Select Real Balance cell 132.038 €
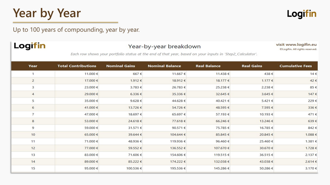The width and height of the screenshot is (330, 185). (208, 161)
